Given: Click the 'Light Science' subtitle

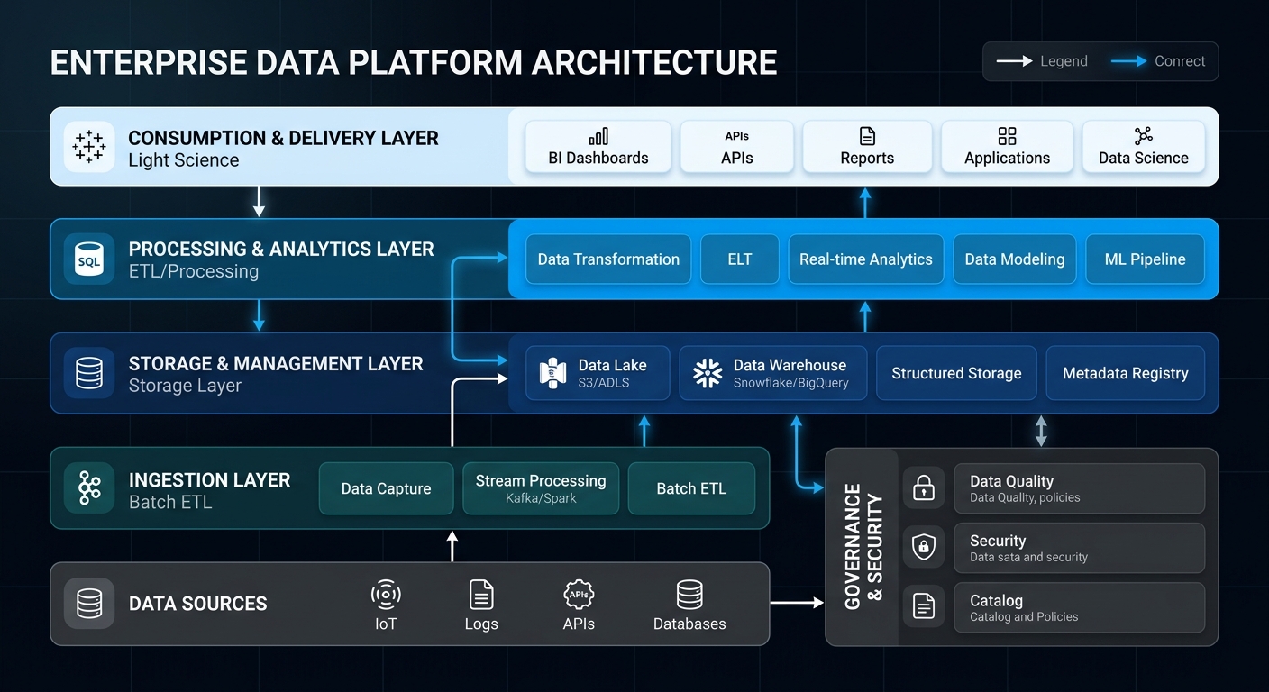Looking at the screenshot, I should 183,160.
